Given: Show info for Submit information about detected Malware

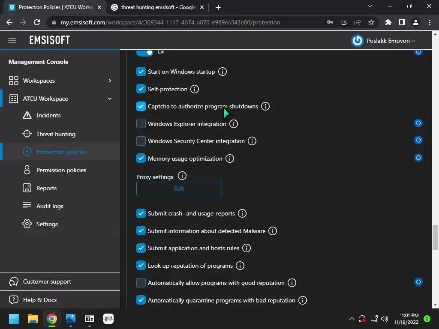Looking at the screenshot, I should tap(272, 231).
